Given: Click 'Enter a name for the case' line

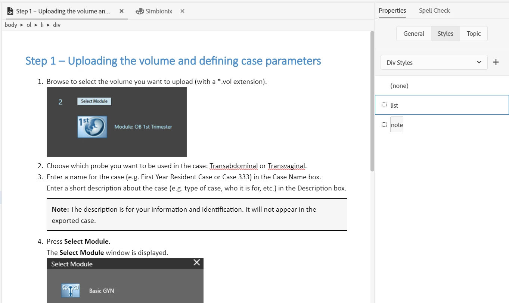Looking at the screenshot, I should coord(184,177).
